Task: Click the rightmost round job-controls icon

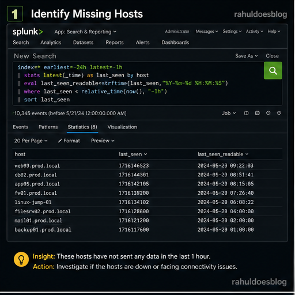Action: click(x=279, y=113)
